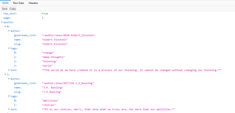
Task: Select the slug value "J-K-Rowling"
Action: (52, 92)
